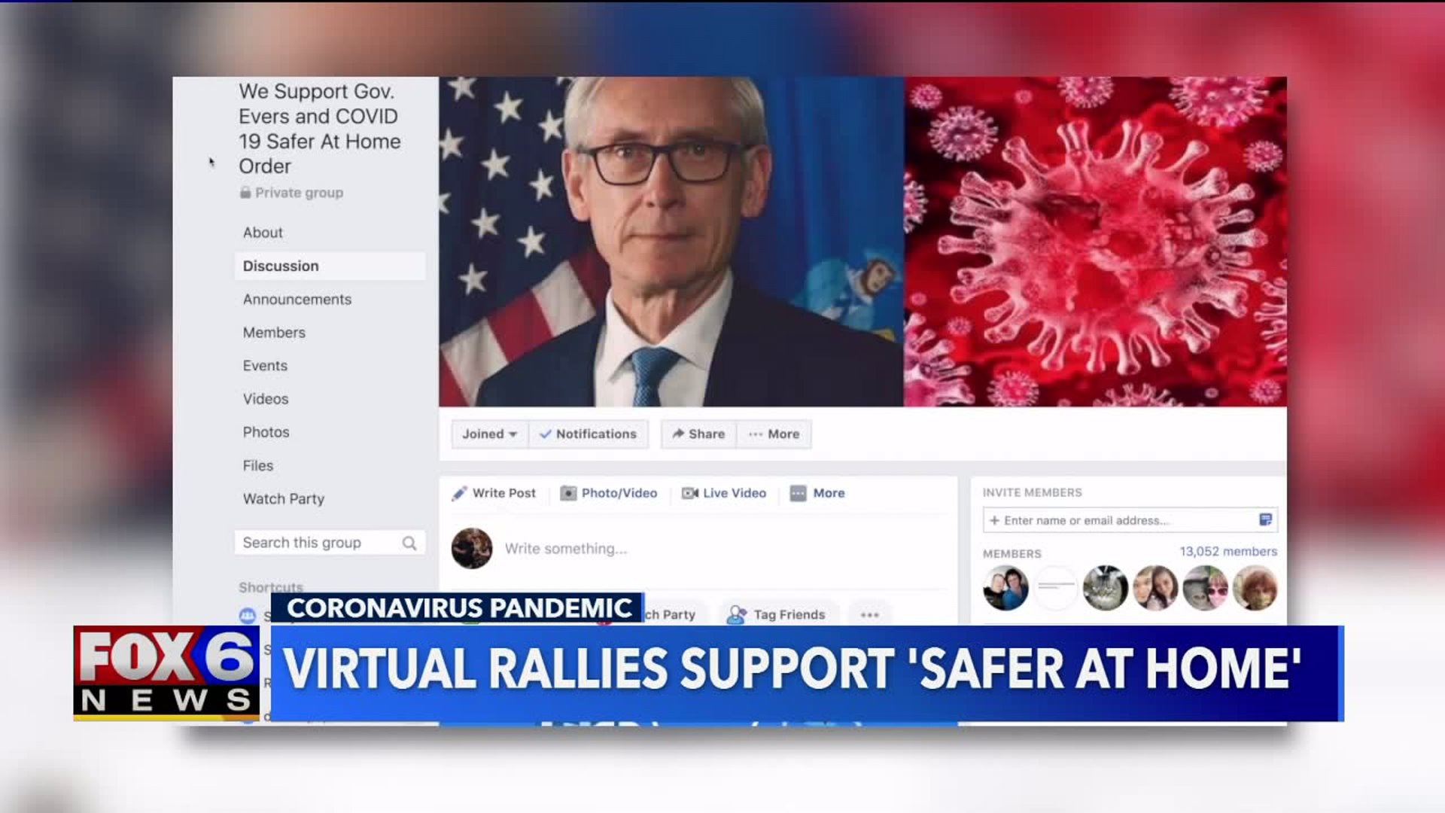The image size is (1445, 813).
Task: Open the Members section in sidebar
Action: [274, 333]
